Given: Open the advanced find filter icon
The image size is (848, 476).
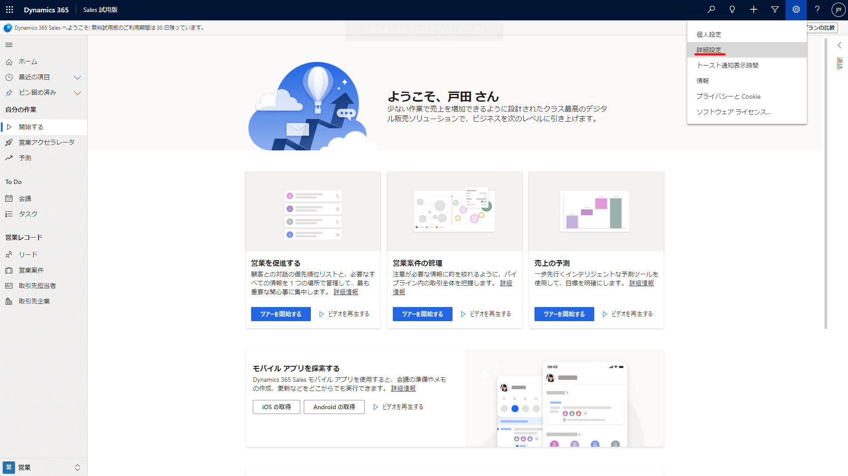Looking at the screenshot, I should click(775, 10).
